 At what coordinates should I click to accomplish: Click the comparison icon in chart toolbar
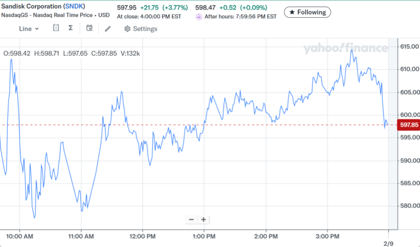(56, 28)
